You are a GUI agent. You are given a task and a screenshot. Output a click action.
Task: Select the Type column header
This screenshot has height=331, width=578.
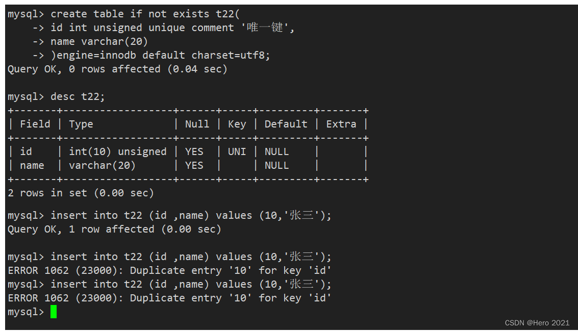pos(81,124)
